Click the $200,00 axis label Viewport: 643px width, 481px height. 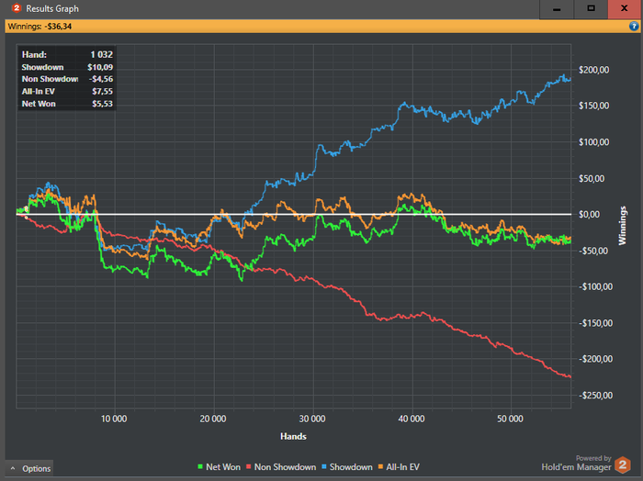[593, 70]
